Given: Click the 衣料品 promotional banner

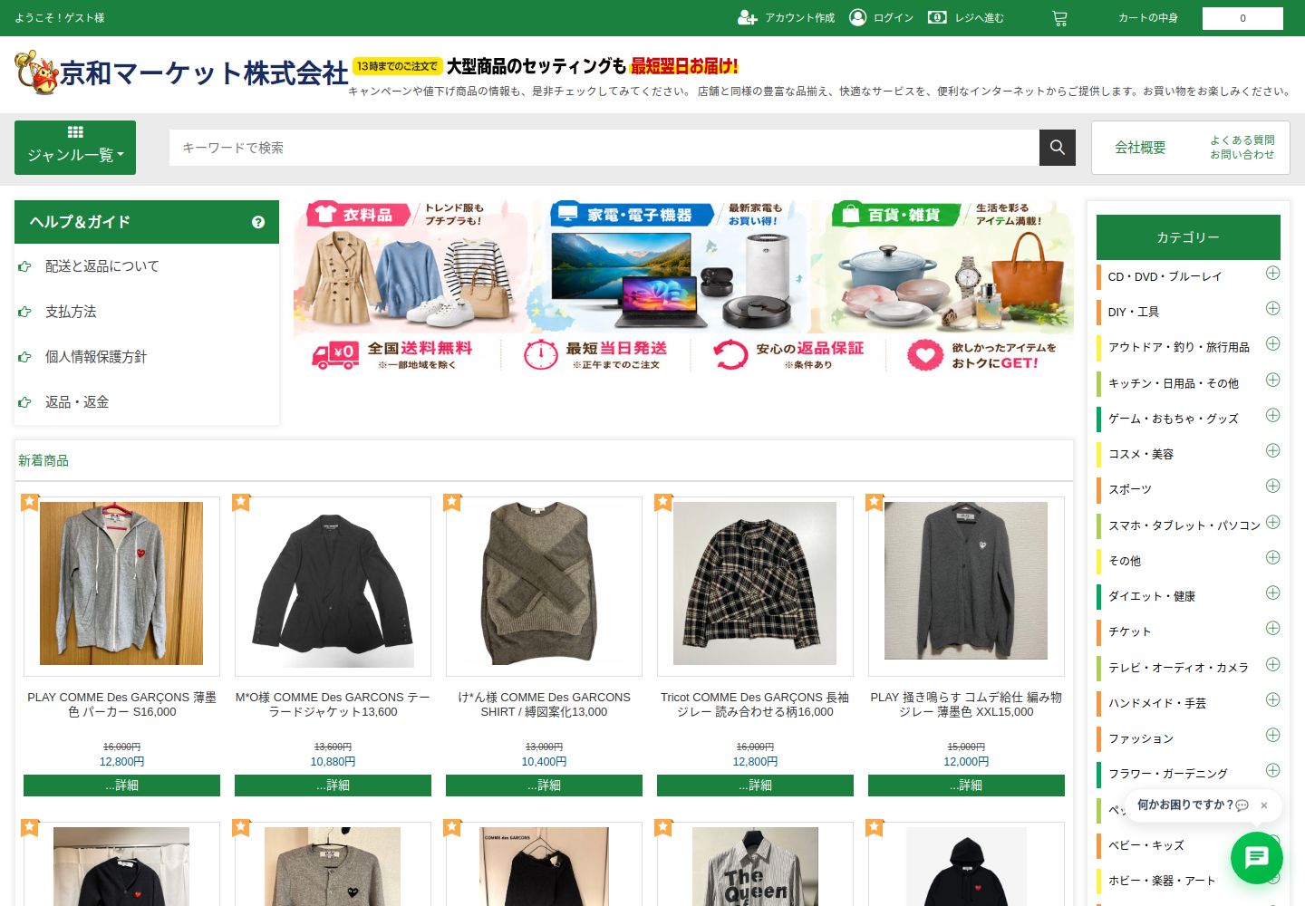Looking at the screenshot, I should click(x=411, y=266).
